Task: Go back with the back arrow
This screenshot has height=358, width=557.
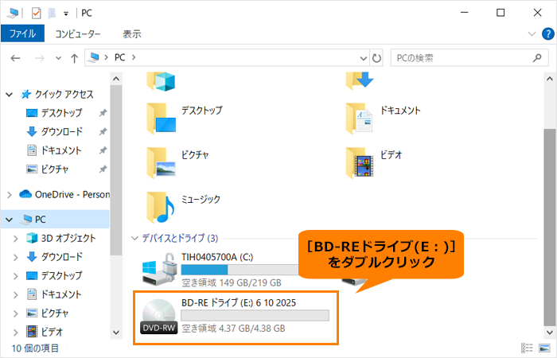Action: (15, 58)
